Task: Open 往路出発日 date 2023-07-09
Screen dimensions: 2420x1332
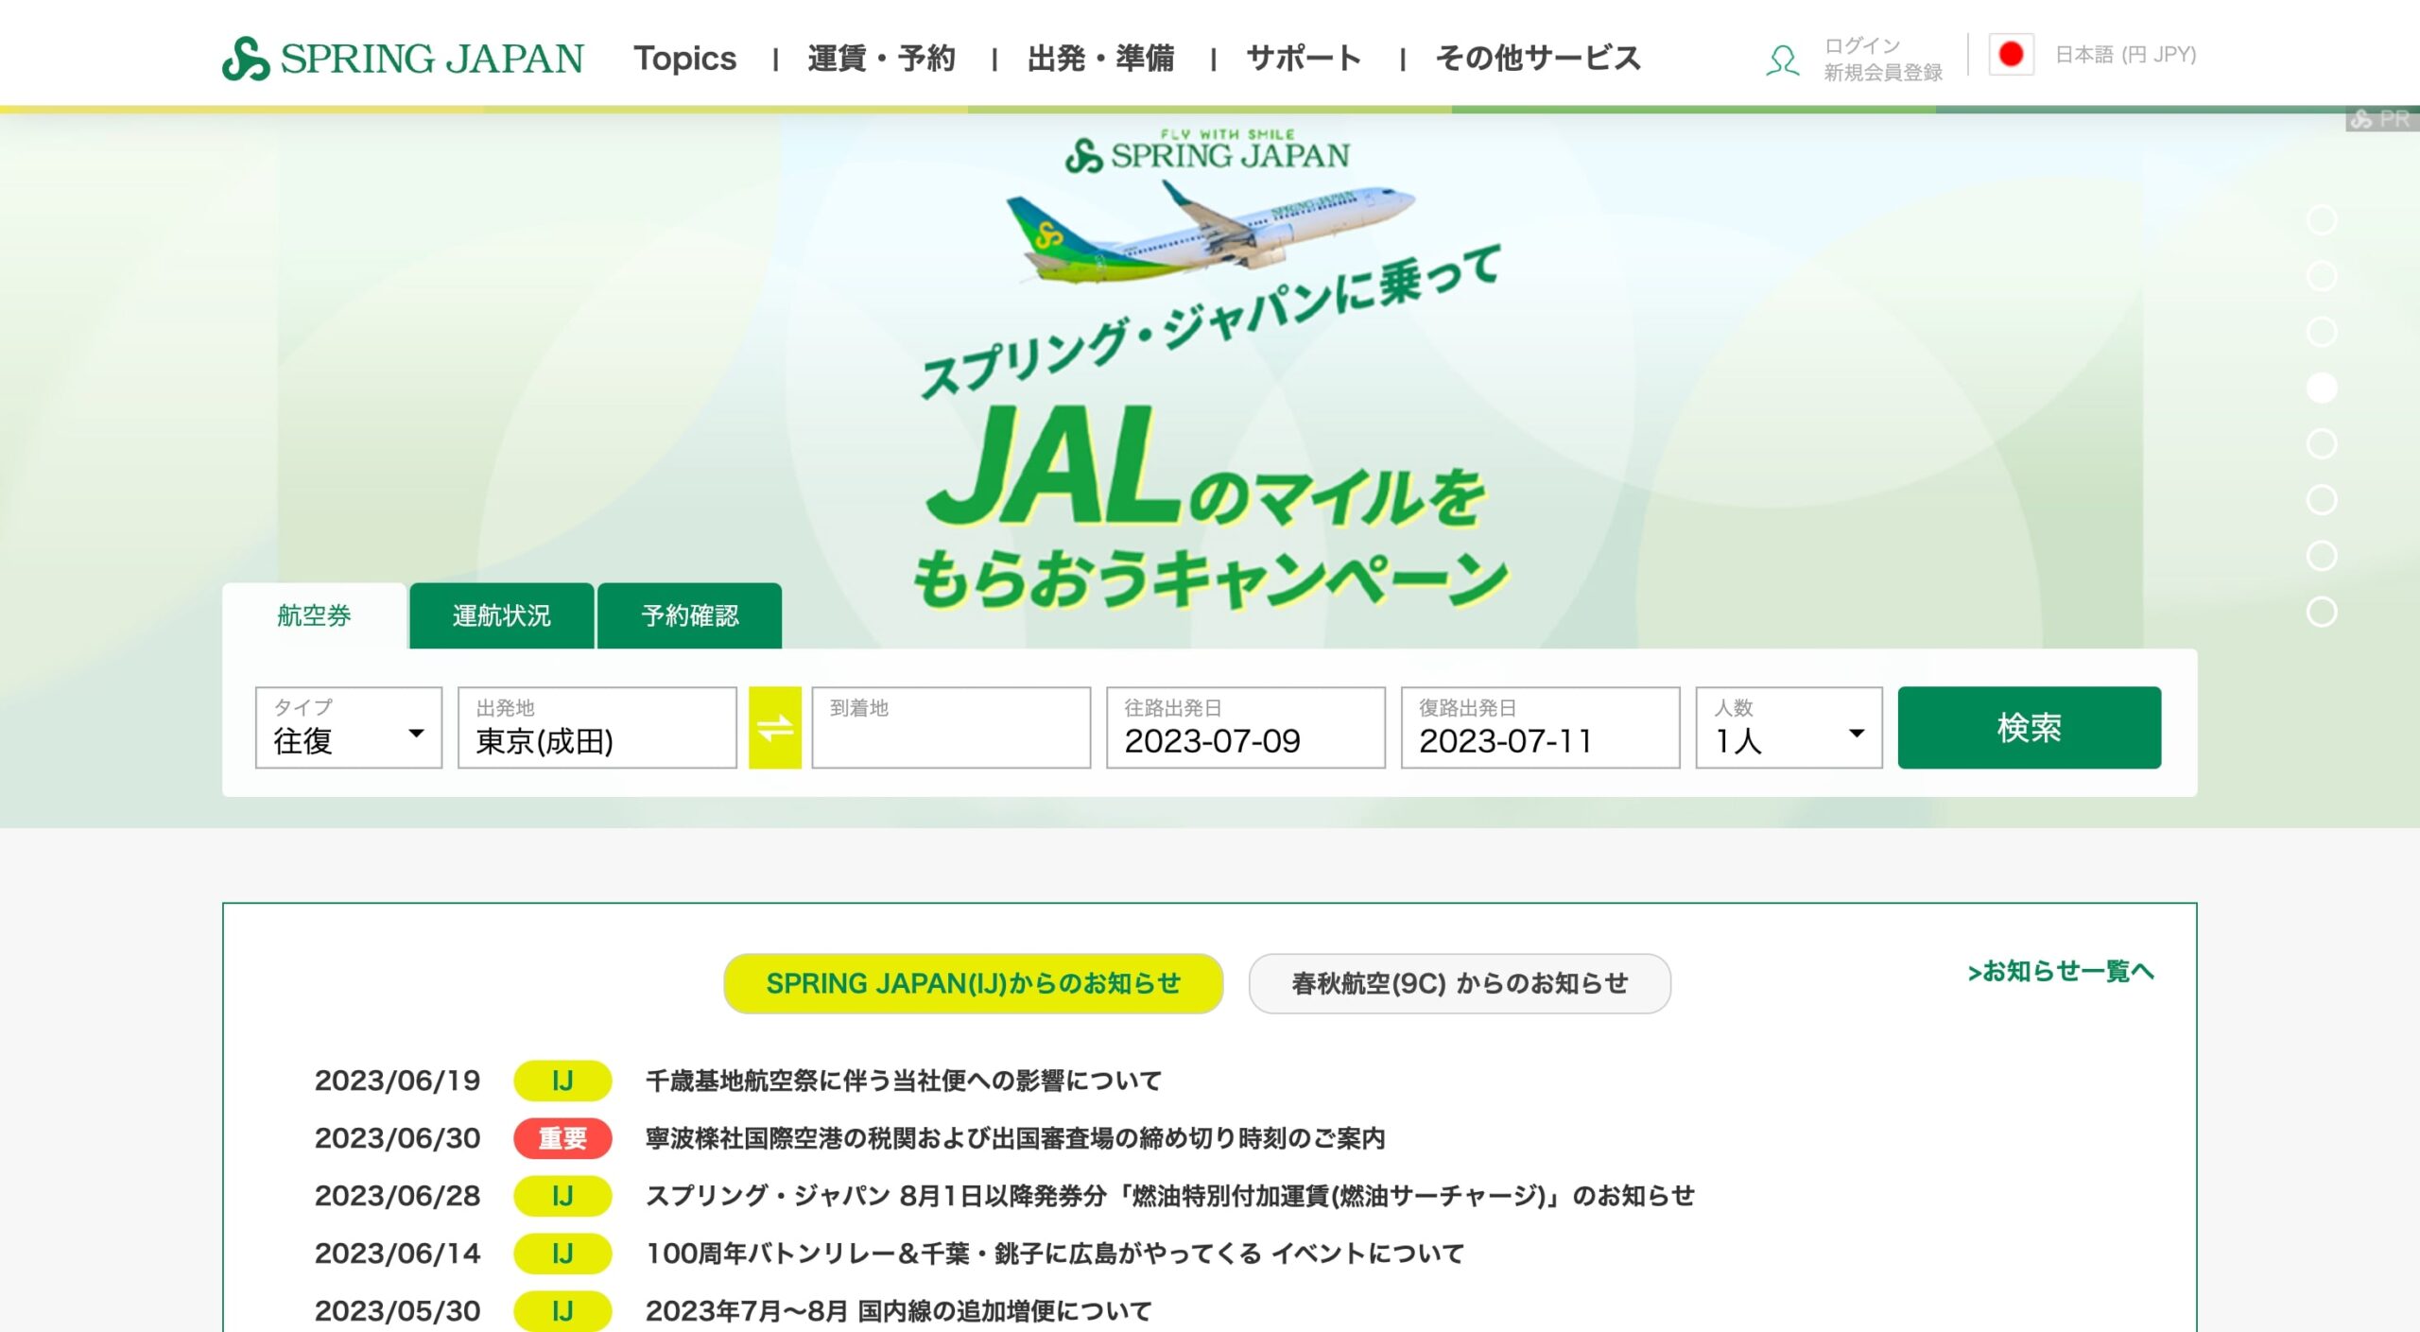Action: tap(1245, 727)
